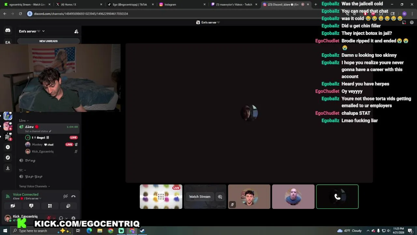The height and width of the screenshot is (235, 417).
Task: Open Em's server header dropdown
Action: (32, 31)
